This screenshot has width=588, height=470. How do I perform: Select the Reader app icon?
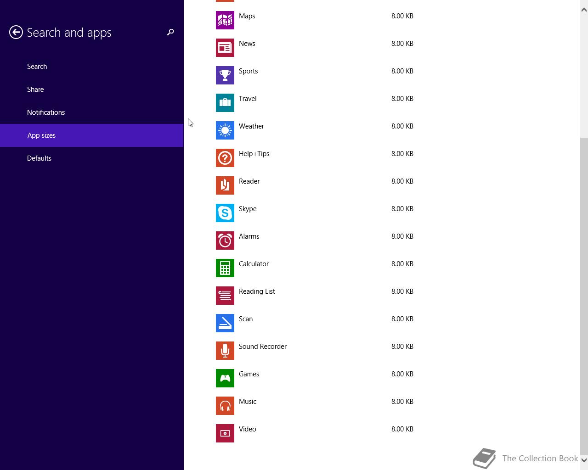coord(225,185)
